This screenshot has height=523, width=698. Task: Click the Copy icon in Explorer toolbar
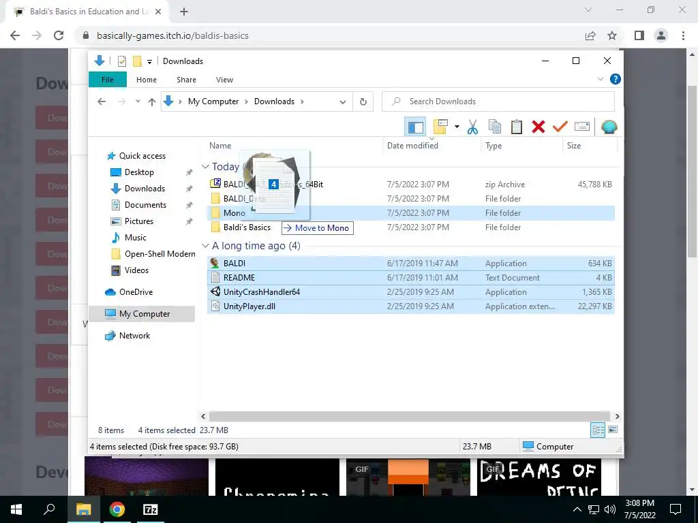(495, 127)
